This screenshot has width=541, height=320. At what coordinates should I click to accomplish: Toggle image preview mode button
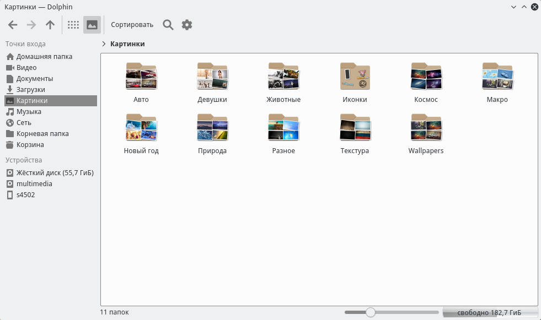(92, 25)
